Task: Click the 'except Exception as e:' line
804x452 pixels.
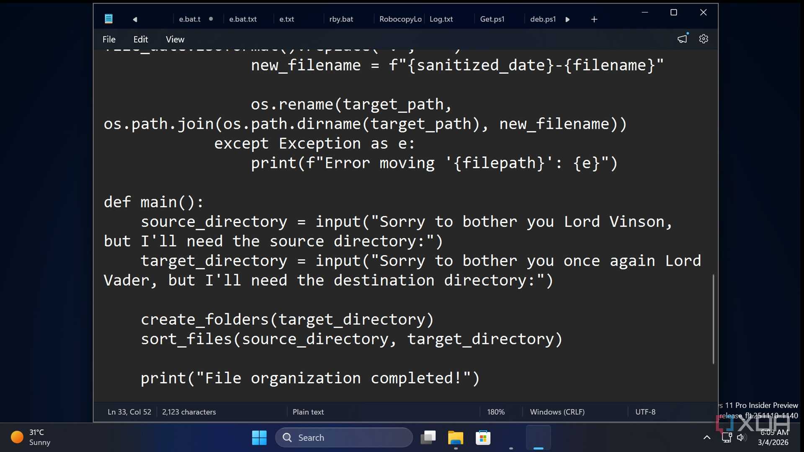Action: (314, 144)
